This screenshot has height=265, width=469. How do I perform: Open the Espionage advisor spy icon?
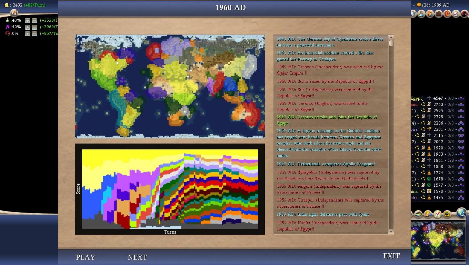coord(465,14)
